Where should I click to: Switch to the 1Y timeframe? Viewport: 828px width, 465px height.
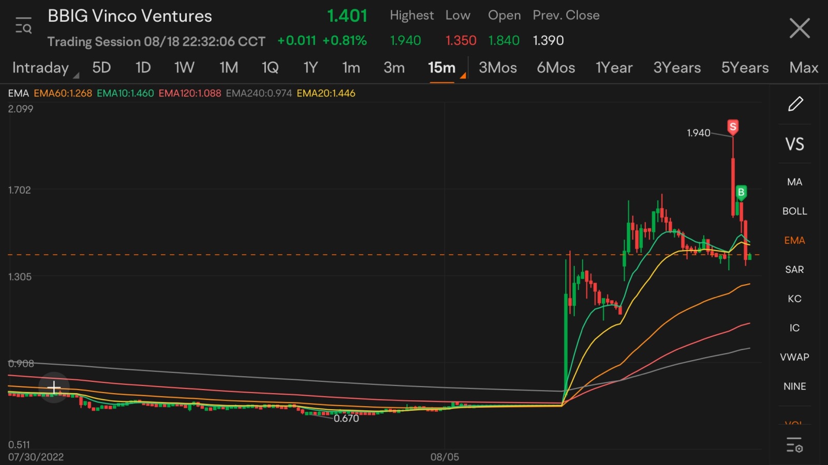[x=310, y=68]
